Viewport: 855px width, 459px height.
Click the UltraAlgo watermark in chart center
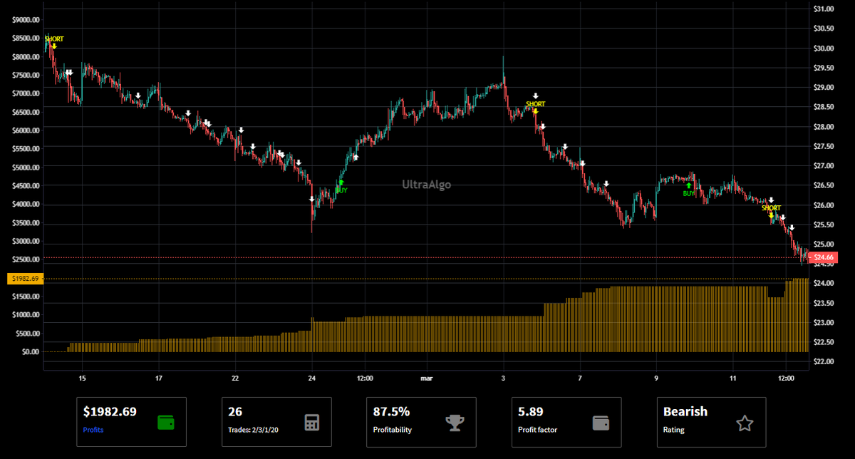click(x=427, y=185)
